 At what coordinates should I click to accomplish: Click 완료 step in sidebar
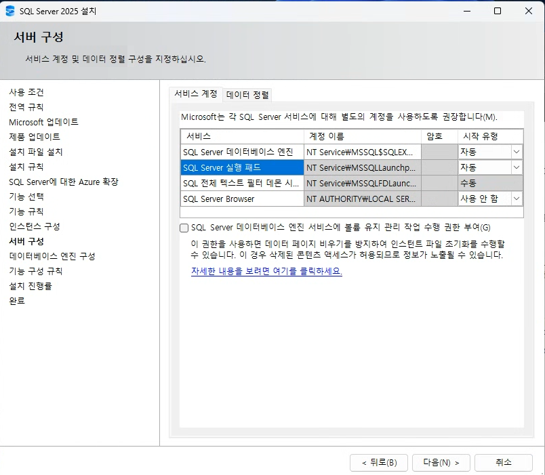pos(17,301)
